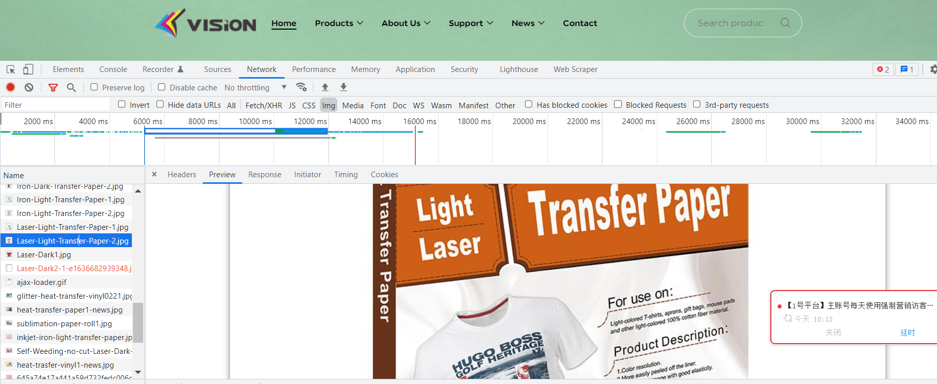Image resolution: width=937 pixels, height=384 pixels.
Task: Click the Filter text field
Action: tap(56, 105)
